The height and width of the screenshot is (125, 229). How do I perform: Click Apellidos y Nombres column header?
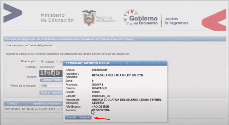pyautogui.click(x=47, y=103)
